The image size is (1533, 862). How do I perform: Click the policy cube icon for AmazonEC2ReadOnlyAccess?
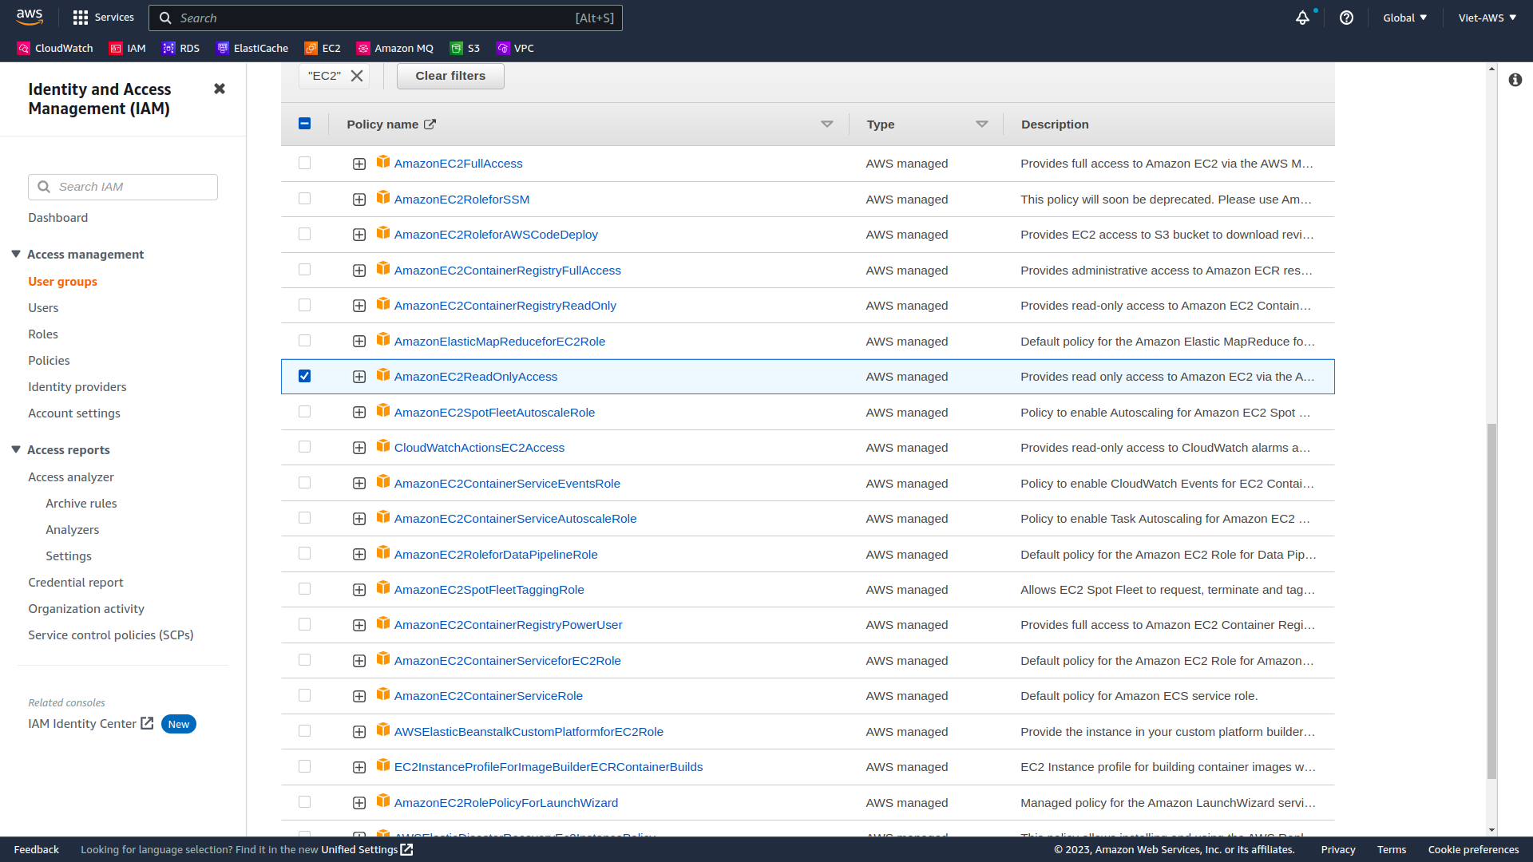click(383, 375)
